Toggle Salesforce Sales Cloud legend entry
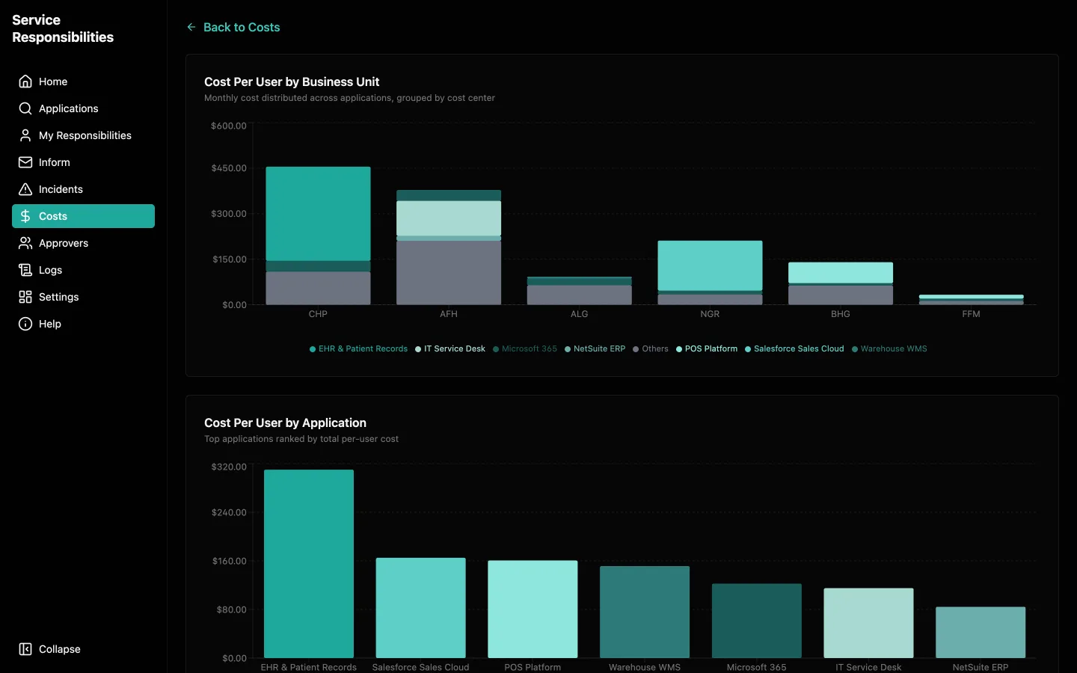 794,348
